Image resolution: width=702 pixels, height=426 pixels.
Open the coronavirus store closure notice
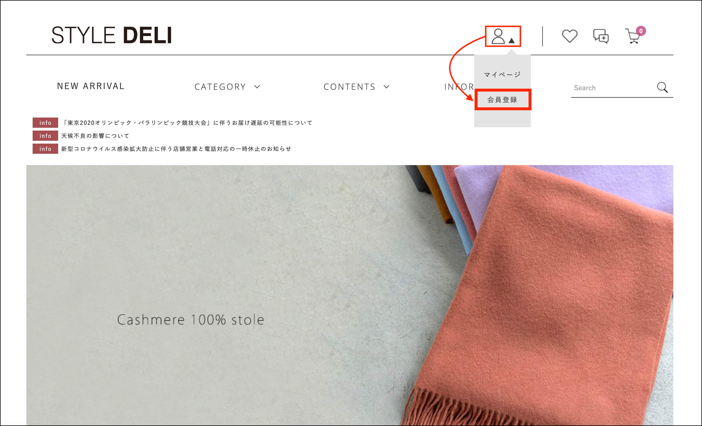point(176,149)
